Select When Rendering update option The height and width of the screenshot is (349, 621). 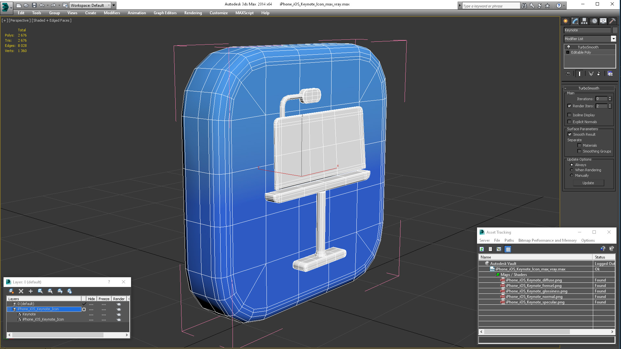572,170
